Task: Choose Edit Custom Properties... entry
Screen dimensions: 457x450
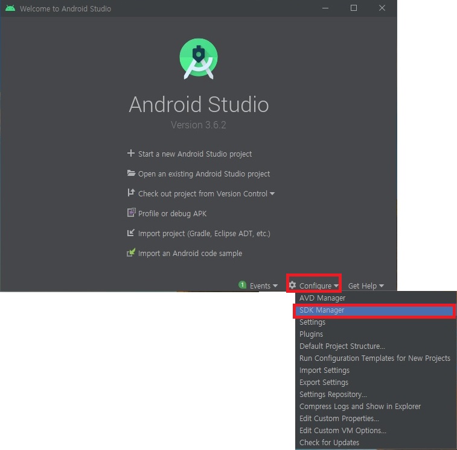Action: tap(376, 418)
